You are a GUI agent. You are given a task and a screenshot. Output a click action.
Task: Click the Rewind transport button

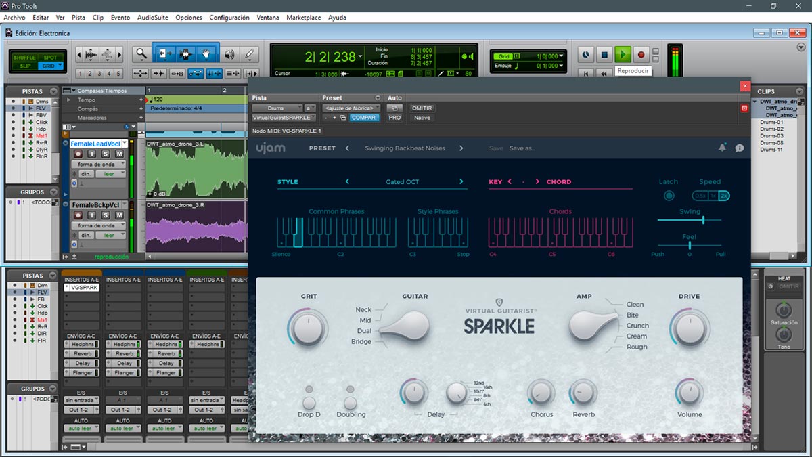tap(605, 73)
